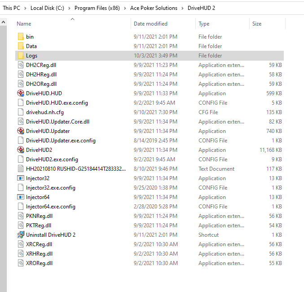Image resolution: width=304 pixels, height=292 pixels.
Task: Select the Injector32 application icon
Action: click(x=21, y=178)
